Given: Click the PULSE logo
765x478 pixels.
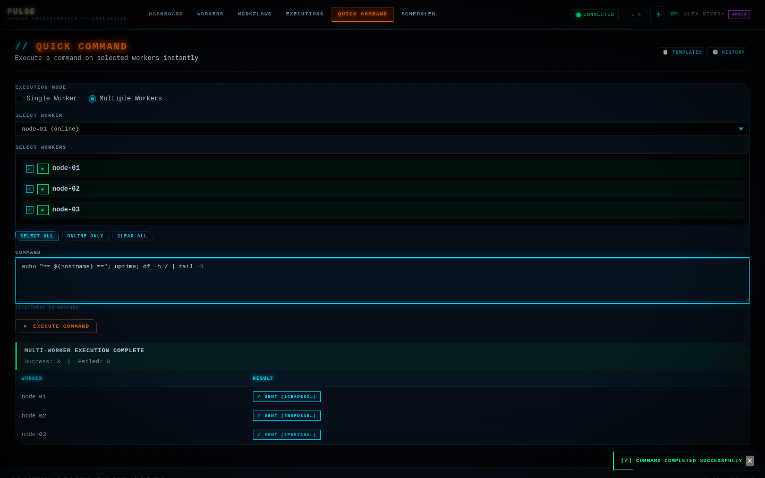Looking at the screenshot, I should coord(21,11).
